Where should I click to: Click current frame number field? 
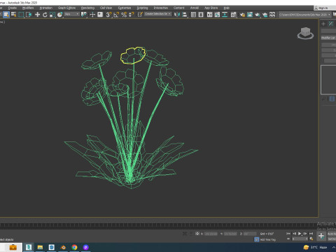point(300,239)
